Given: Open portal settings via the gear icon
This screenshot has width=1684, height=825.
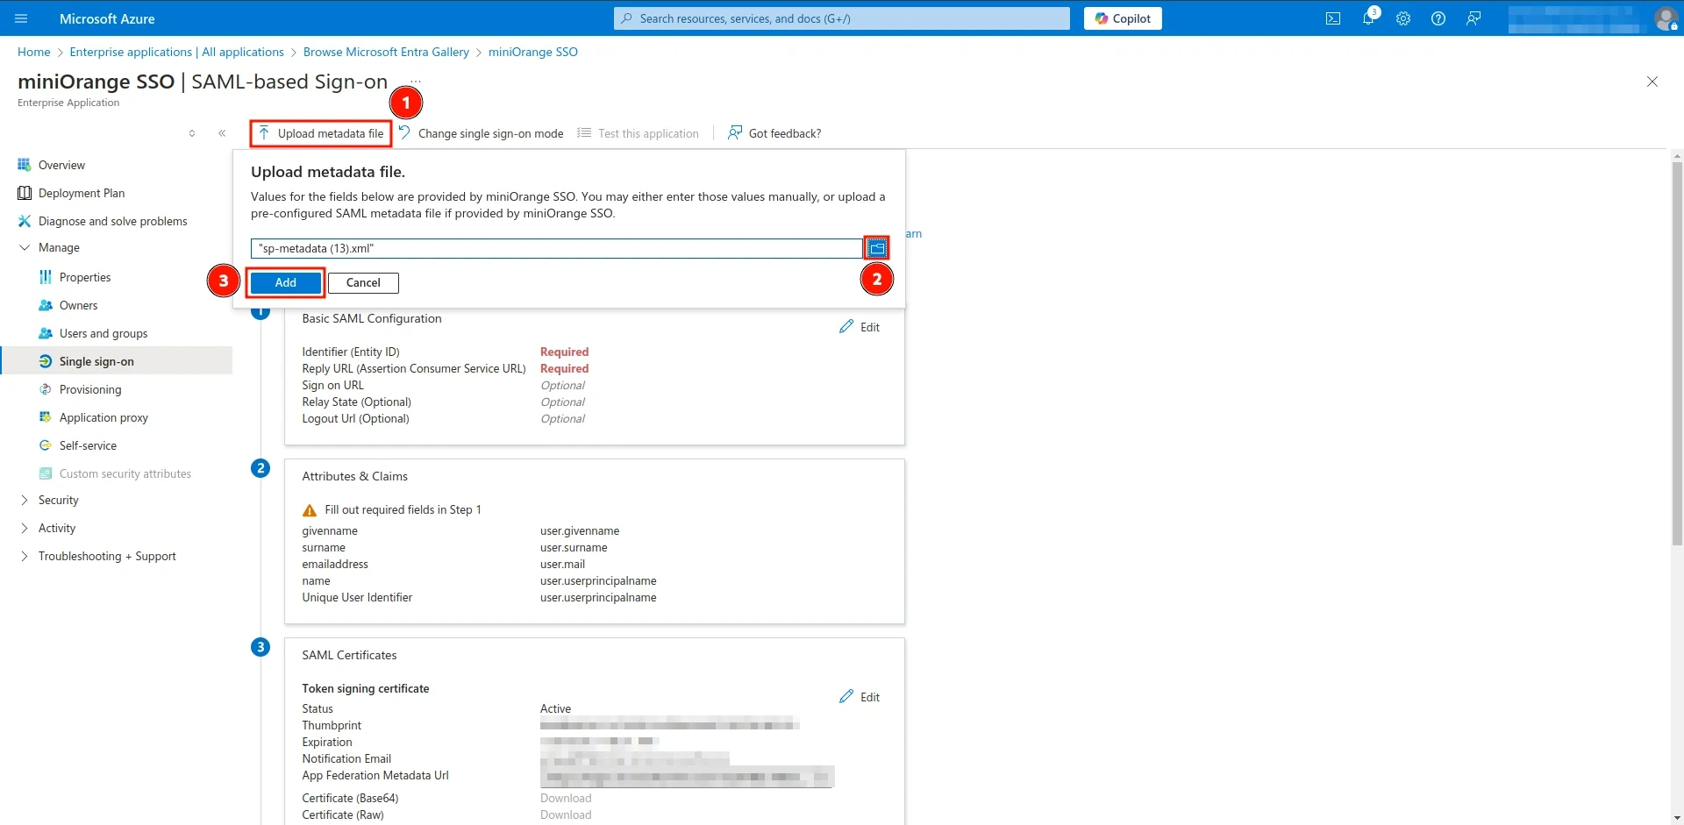Looking at the screenshot, I should tap(1403, 18).
